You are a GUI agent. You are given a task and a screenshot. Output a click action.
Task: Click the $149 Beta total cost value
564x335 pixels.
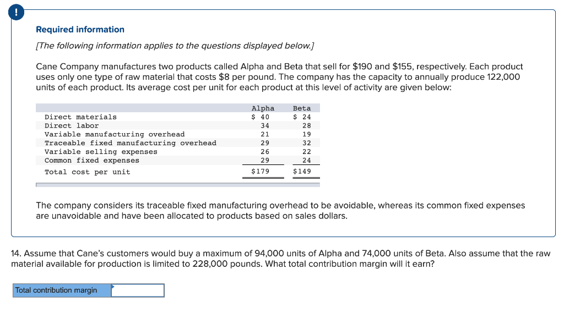click(x=302, y=172)
